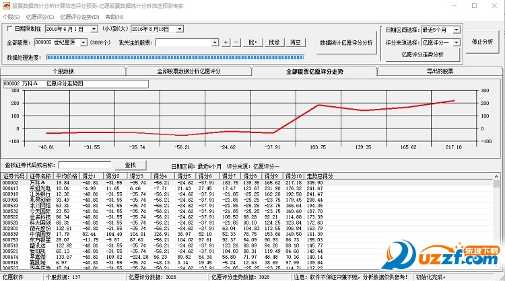505x281 pixels.
Task: Sort by 证券代码 column header
Action: click(x=14, y=176)
